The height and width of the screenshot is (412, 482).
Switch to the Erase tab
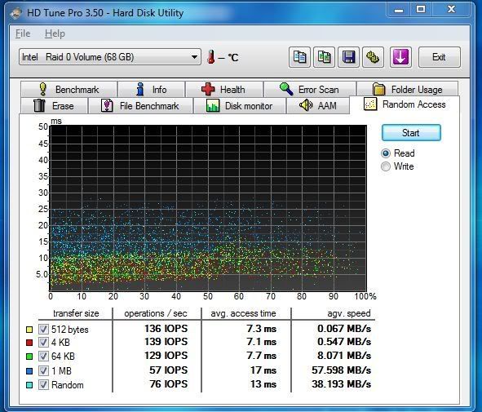pyautogui.click(x=54, y=106)
